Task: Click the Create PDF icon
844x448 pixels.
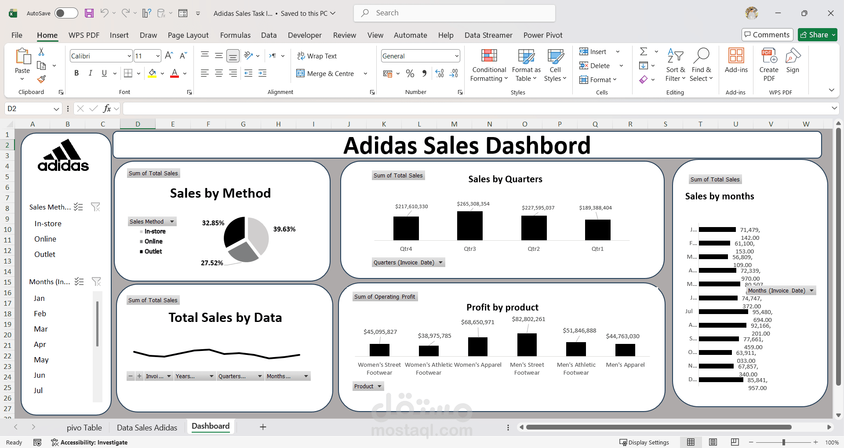Action: pos(769,65)
